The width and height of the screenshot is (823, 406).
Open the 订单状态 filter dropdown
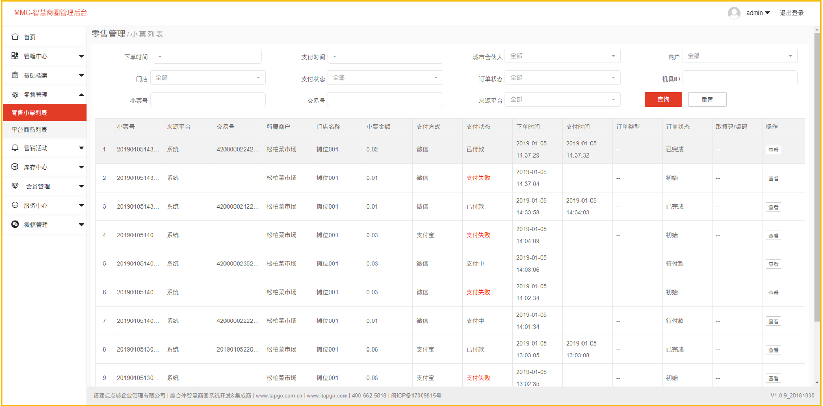pos(562,78)
